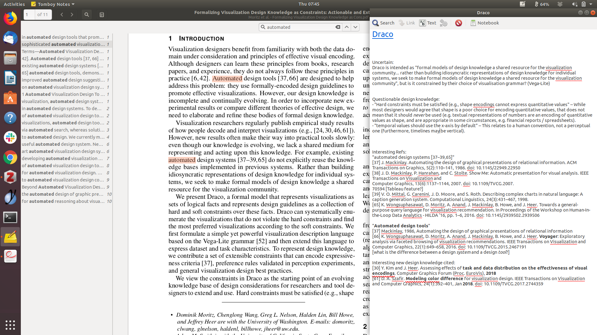Click the page number input field

29,15
